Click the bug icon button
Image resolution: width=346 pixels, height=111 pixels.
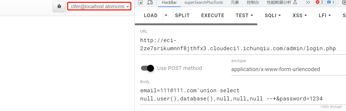pos(59,6)
